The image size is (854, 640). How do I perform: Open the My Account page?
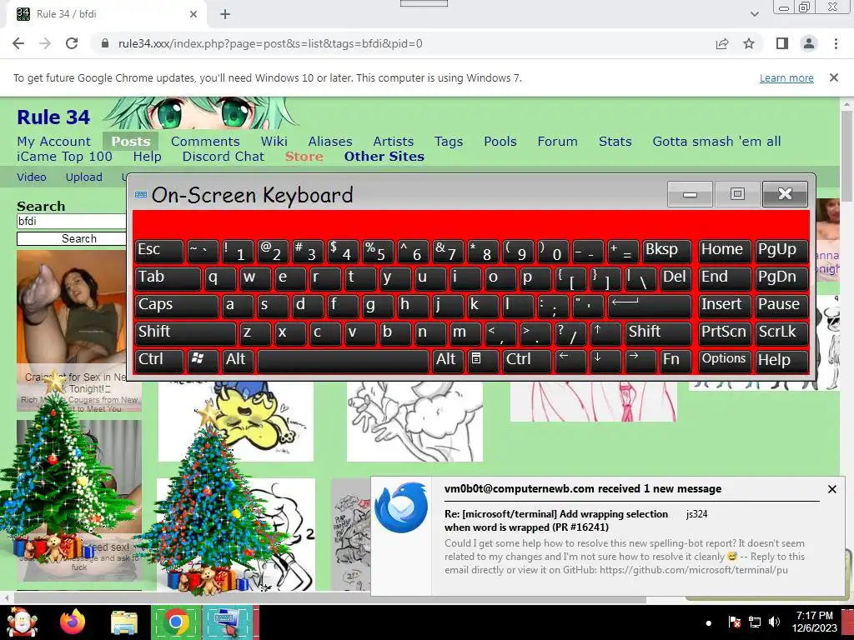pos(53,142)
